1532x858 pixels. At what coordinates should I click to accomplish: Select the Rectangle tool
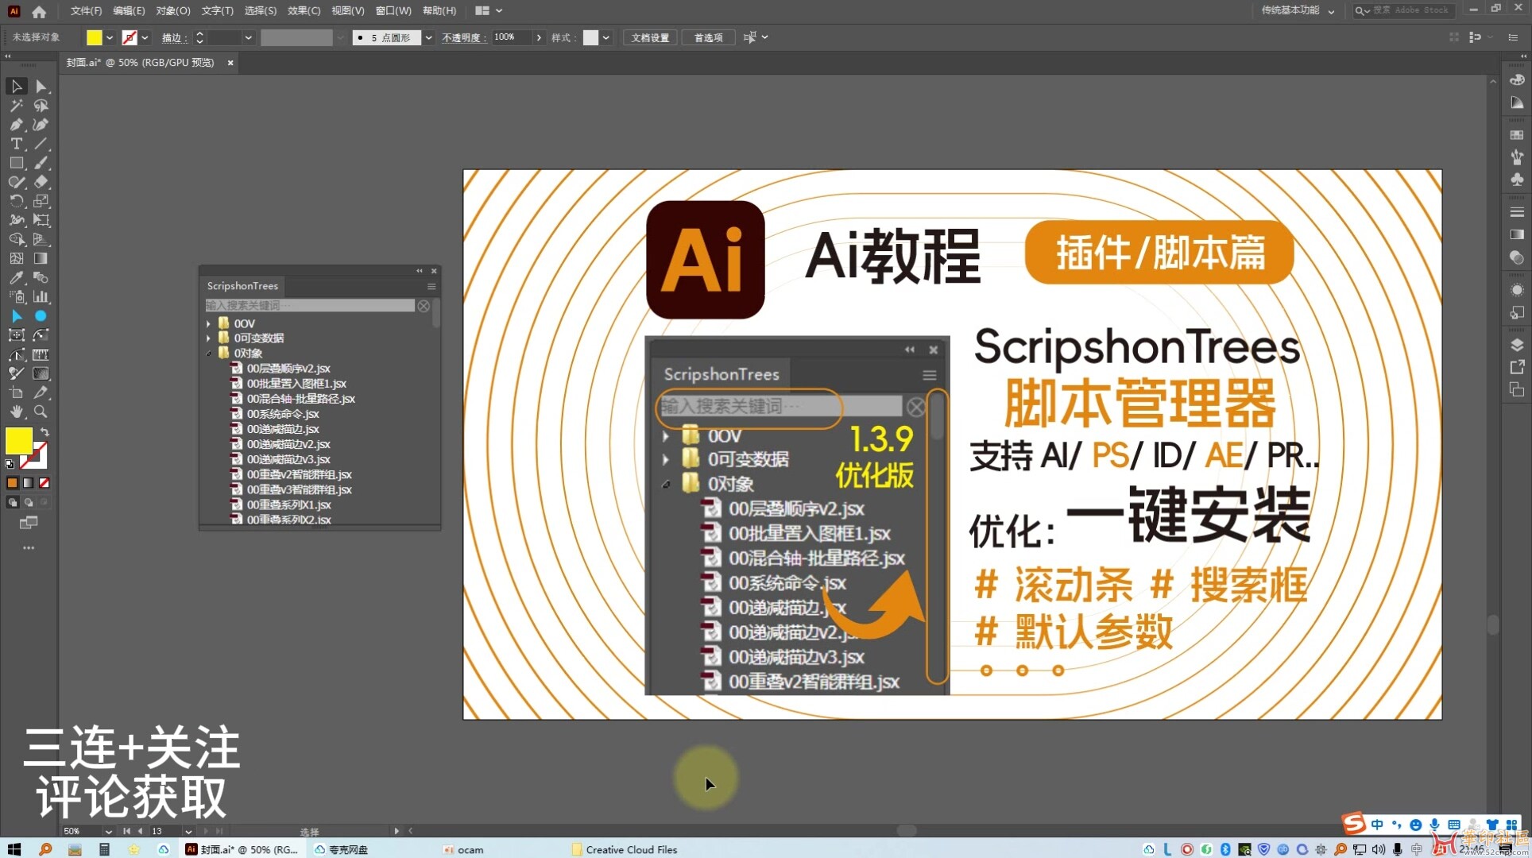click(x=16, y=163)
